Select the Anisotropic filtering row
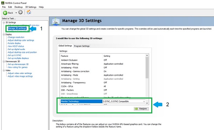The height and width of the screenshot is (130, 214). (x=103, y=64)
